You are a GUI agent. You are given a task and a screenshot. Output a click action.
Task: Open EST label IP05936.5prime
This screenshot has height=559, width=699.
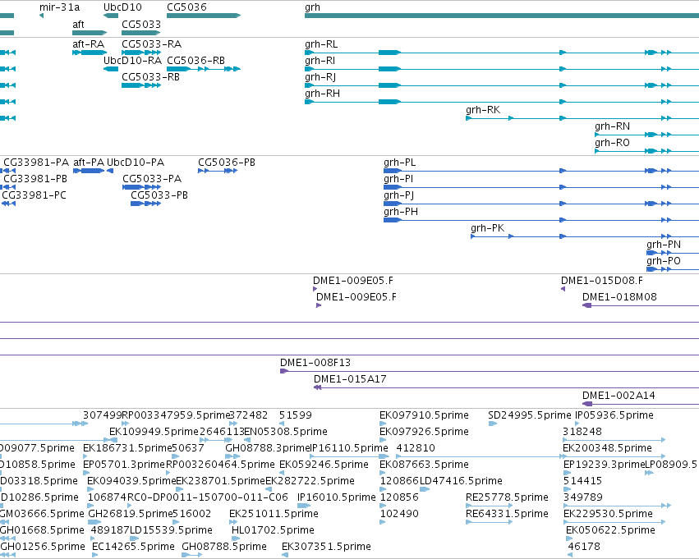tap(614, 415)
